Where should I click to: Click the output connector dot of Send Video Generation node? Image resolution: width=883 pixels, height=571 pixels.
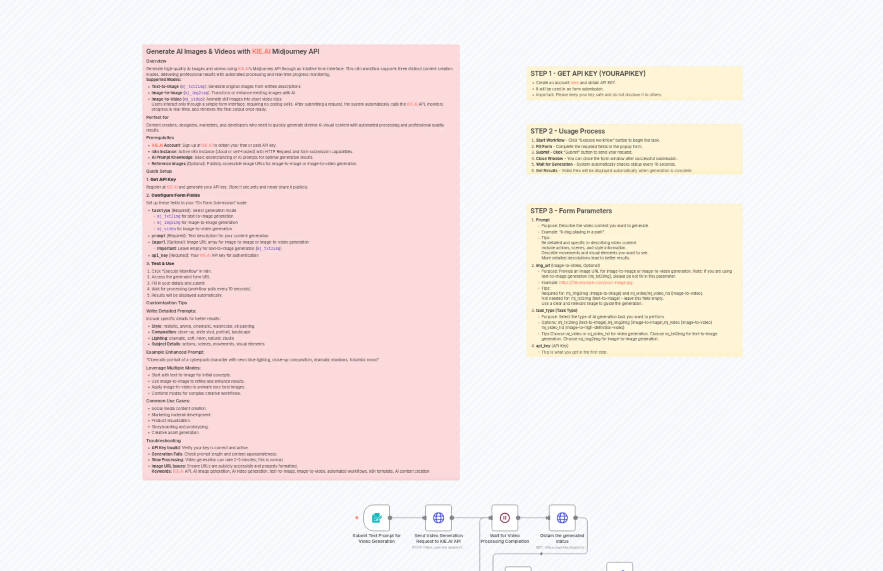tap(451, 518)
